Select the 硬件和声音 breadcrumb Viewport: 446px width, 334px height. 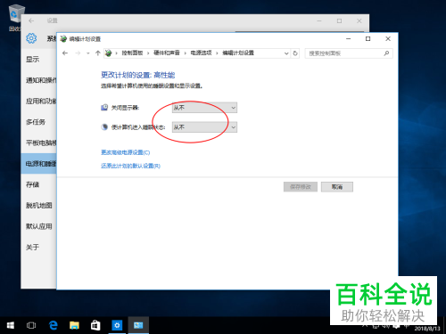pyautogui.click(x=167, y=53)
